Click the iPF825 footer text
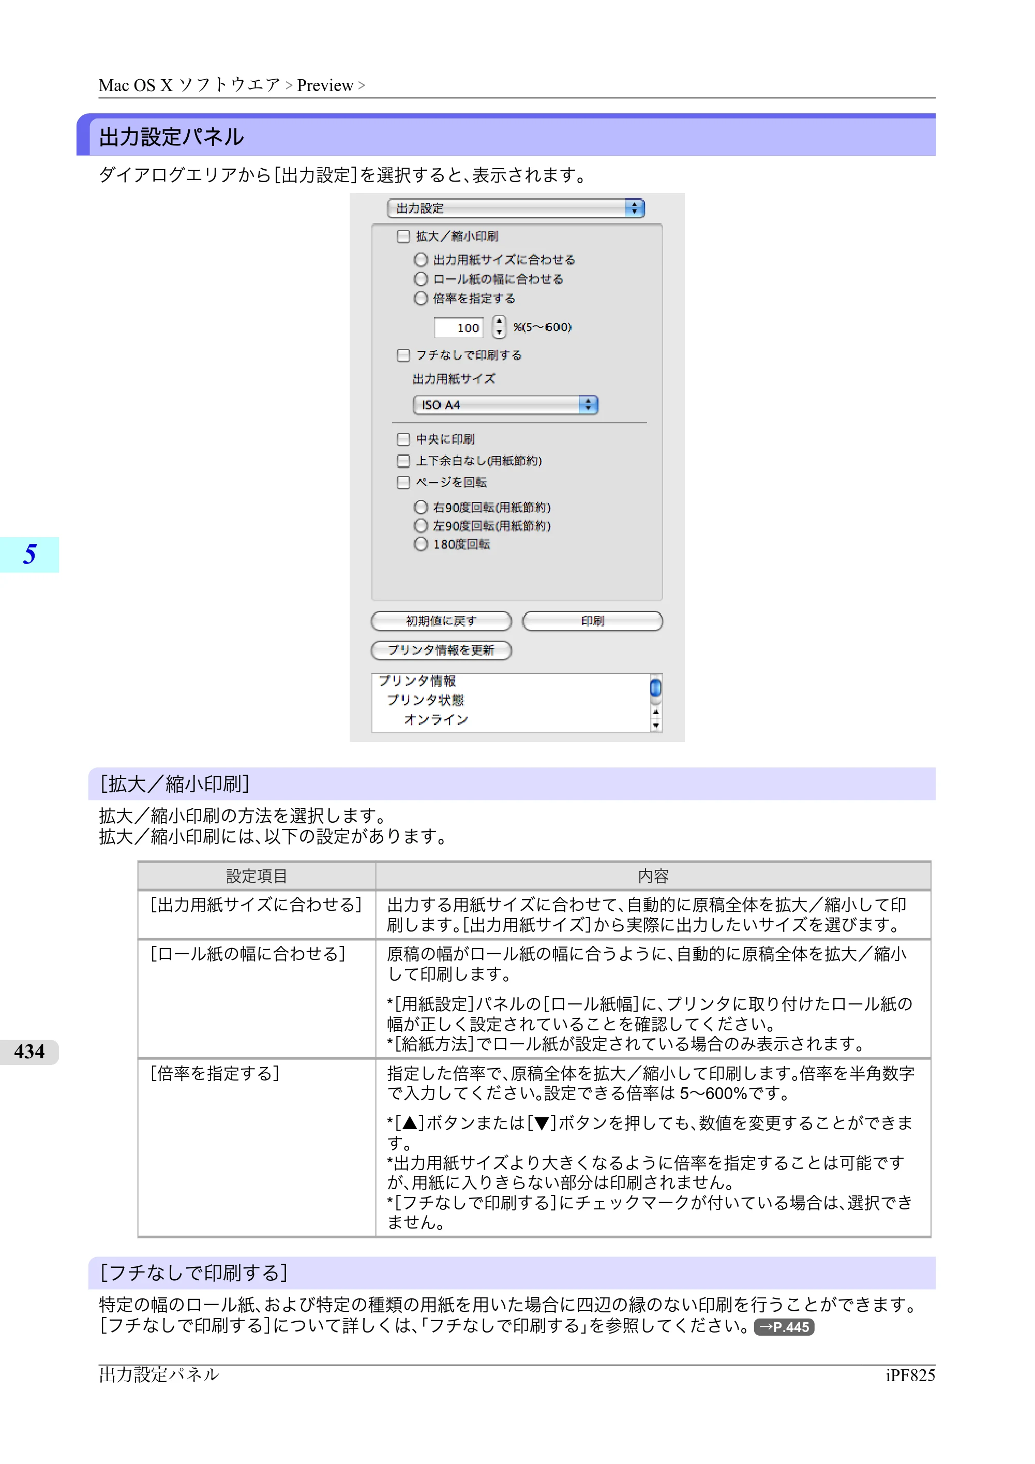This screenshot has height=1464, width=1035. (x=910, y=1376)
